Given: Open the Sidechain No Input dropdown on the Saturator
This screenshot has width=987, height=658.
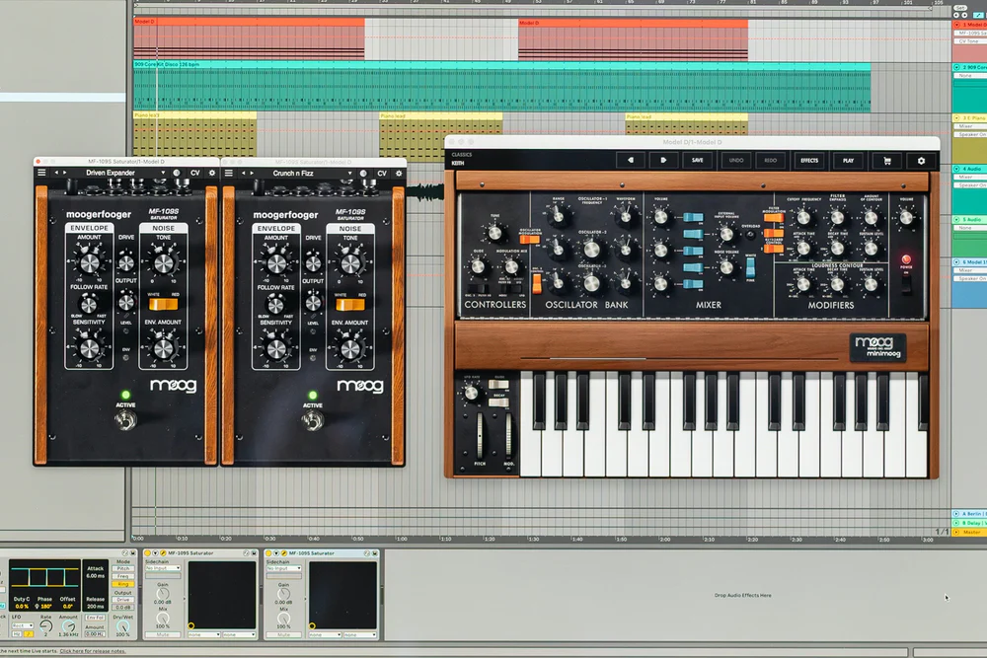Looking at the screenshot, I should (x=162, y=567).
